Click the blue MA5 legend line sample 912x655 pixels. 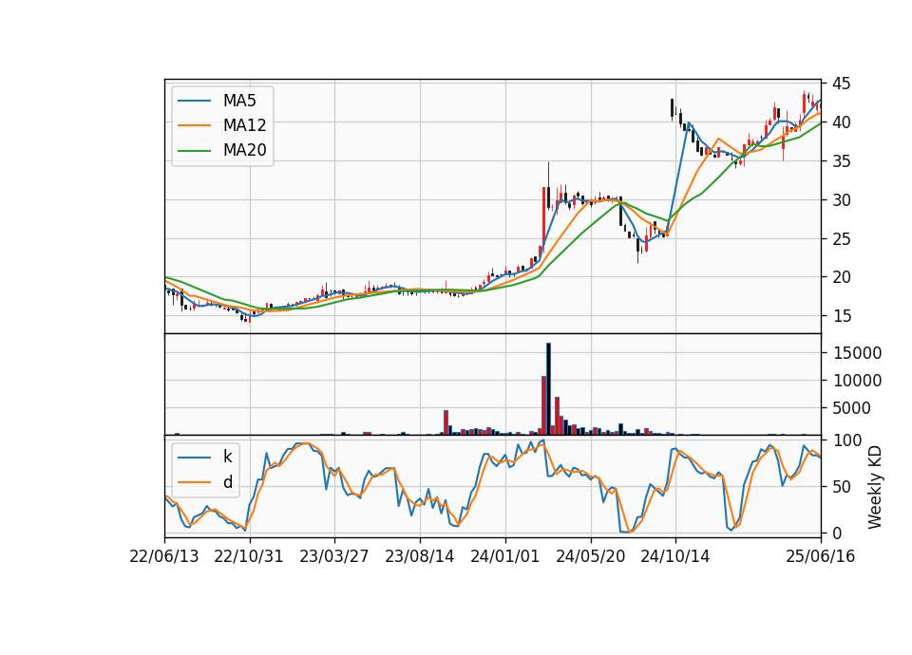[x=194, y=101]
